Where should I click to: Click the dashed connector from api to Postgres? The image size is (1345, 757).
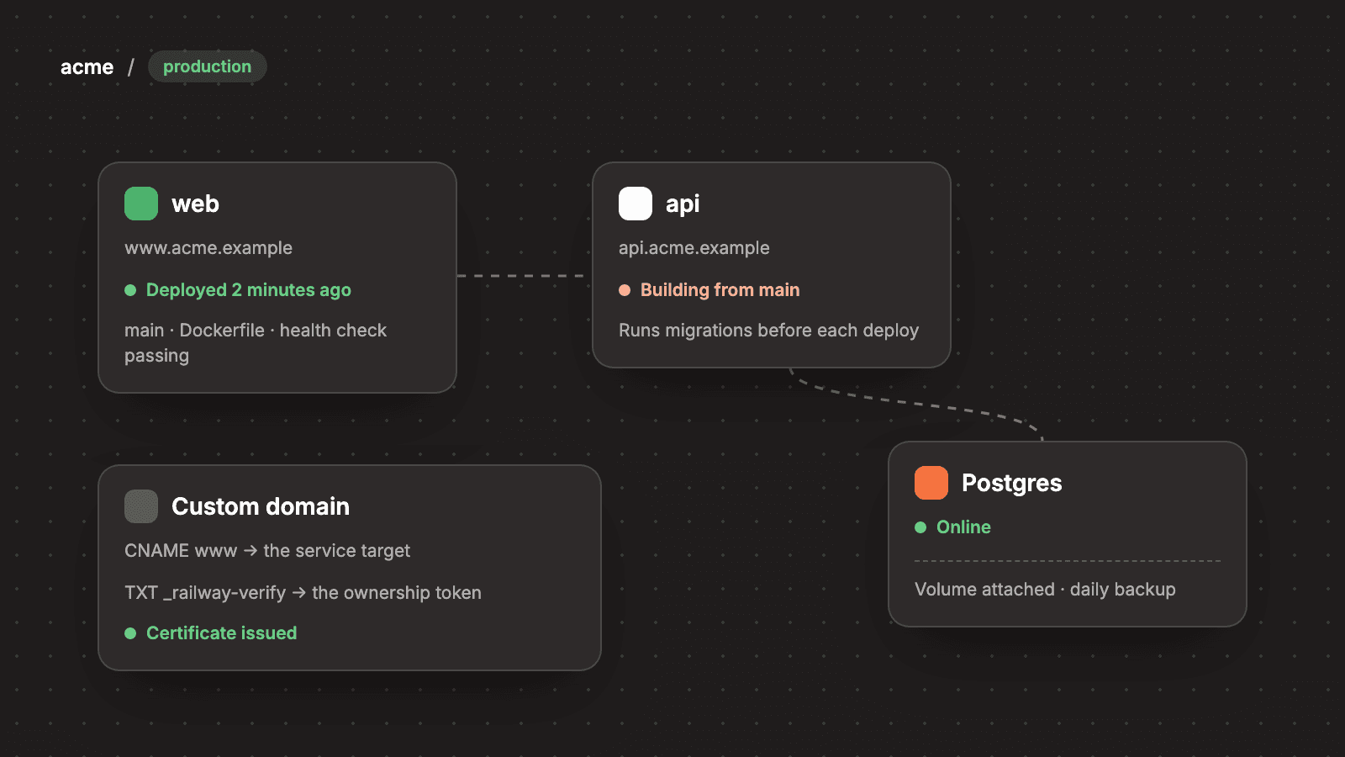[x=916, y=404]
